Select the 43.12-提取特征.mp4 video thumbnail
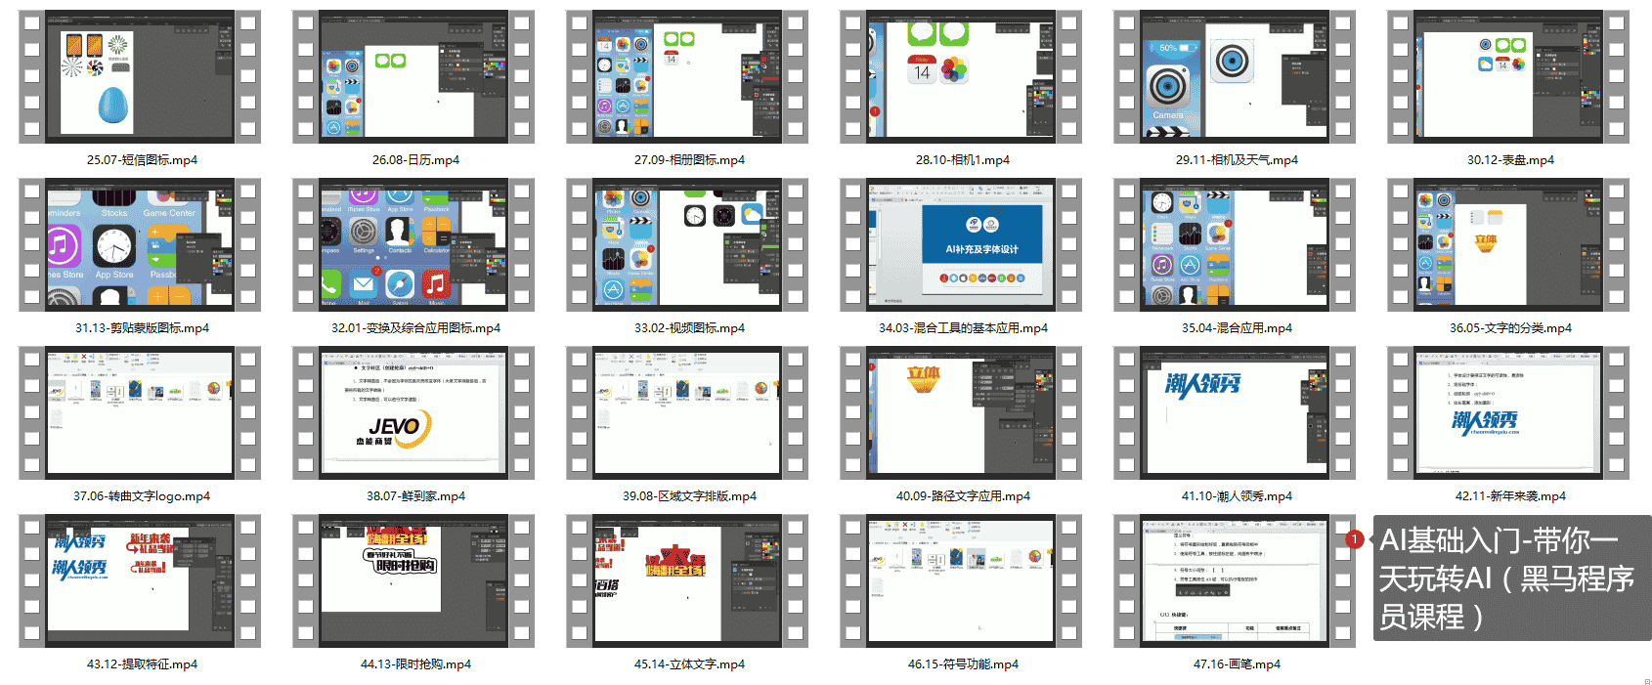This screenshot has width=1652, height=685. (x=140, y=581)
